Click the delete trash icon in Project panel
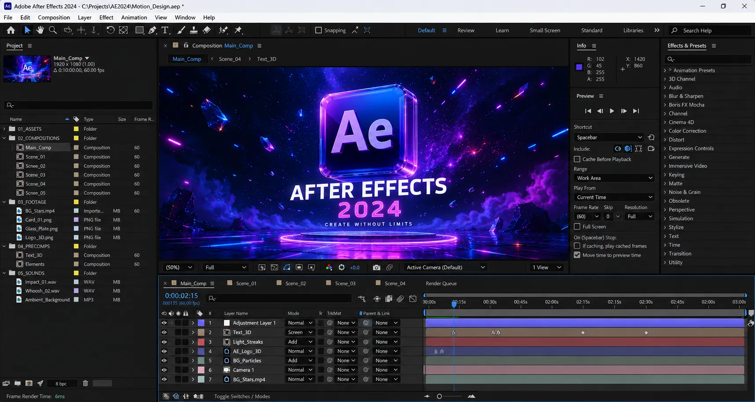Screen dimensions: 755x402 pos(85,383)
